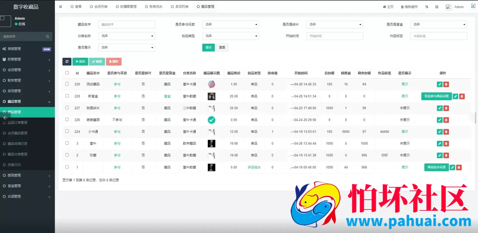The height and width of the screenshot is (233, 478).
Task: Open 藏品分类管理 in sidebar
Action: click(x=27, y=154)
